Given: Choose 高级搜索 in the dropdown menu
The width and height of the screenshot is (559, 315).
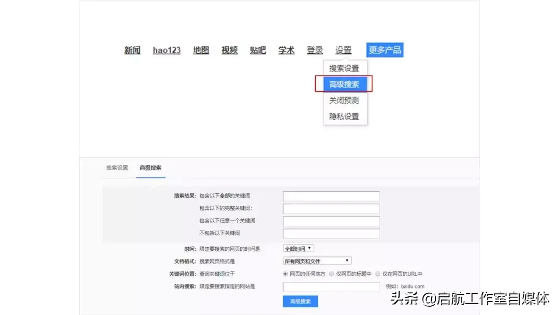Looking at the screenshot, I should click(344, 83).
